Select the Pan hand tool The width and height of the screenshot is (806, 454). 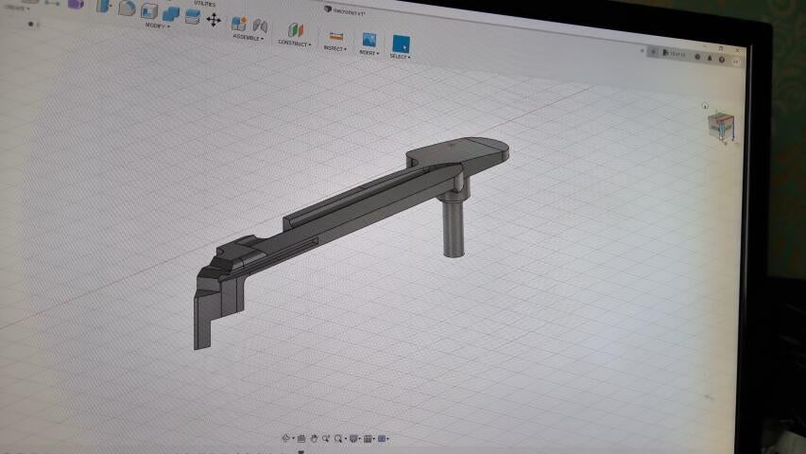(314, 439)
